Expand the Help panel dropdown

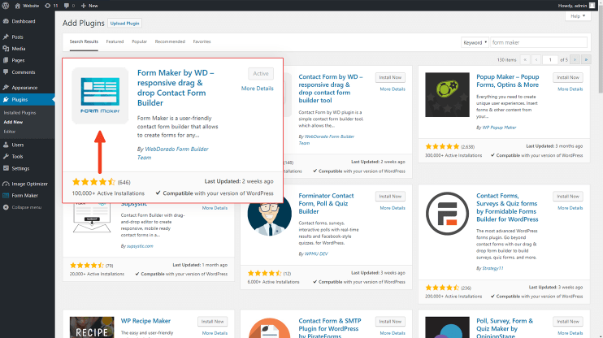(578, 16)
